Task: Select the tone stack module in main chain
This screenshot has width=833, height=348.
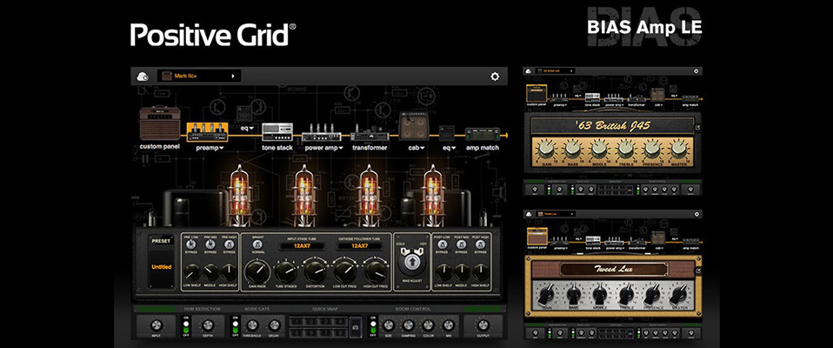Action: [277, 131]
